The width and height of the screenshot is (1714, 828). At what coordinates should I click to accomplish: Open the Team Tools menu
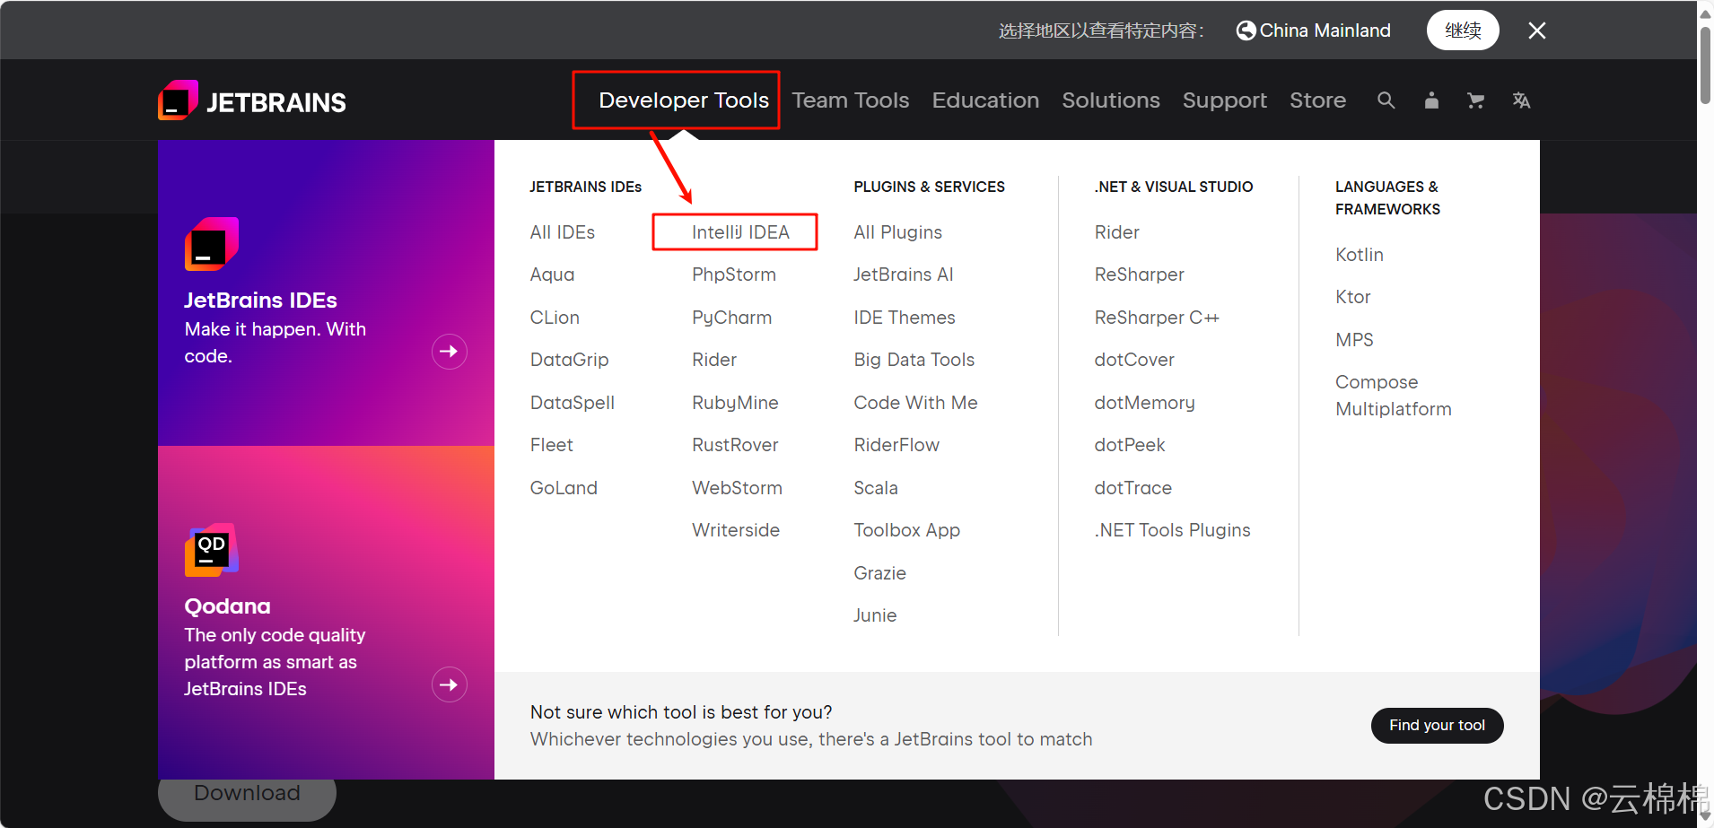tap(851, 100)
